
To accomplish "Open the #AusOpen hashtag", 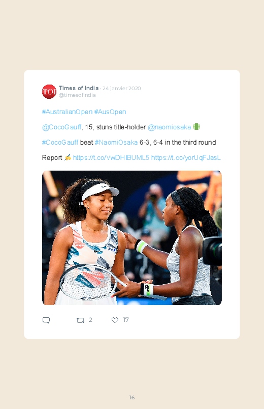I will point(110,112).
